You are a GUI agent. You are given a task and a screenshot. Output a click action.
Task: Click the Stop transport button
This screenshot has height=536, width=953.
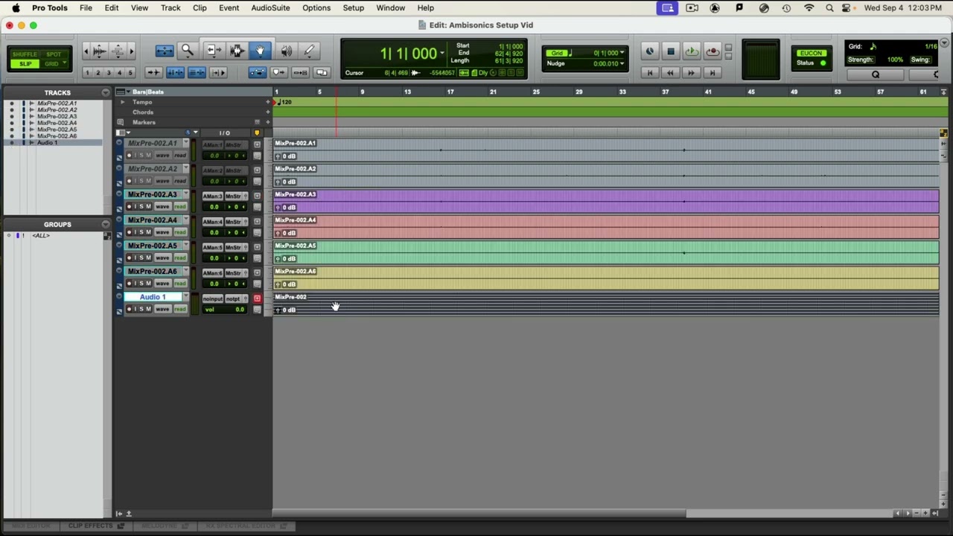click(670, 51)
